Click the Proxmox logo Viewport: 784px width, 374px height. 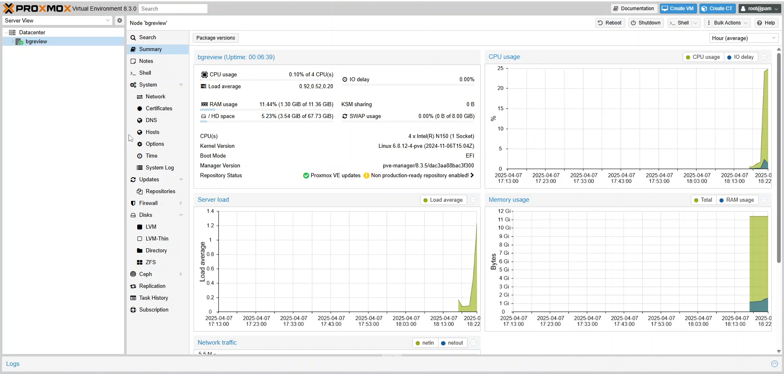click(37, 8)
